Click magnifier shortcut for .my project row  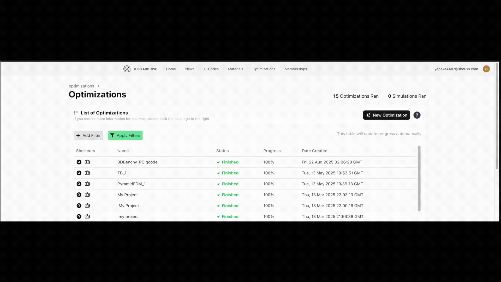(x=79, y=217)
